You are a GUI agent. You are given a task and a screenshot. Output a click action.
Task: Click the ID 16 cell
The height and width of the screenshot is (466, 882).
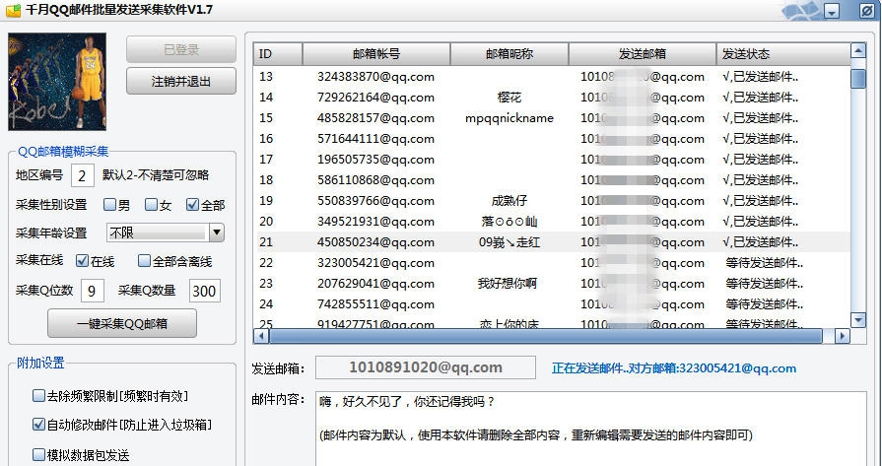[266, 139]
